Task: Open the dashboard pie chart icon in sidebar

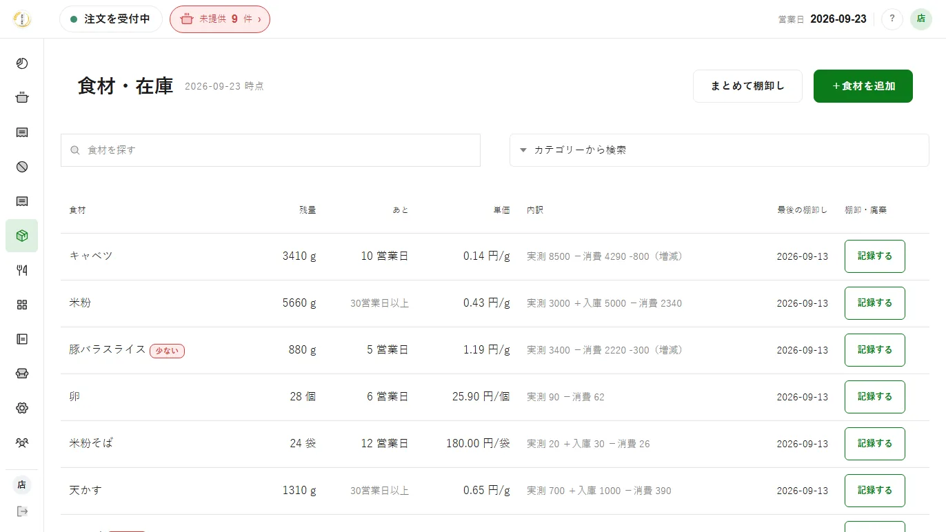Action: coord(22,63)
